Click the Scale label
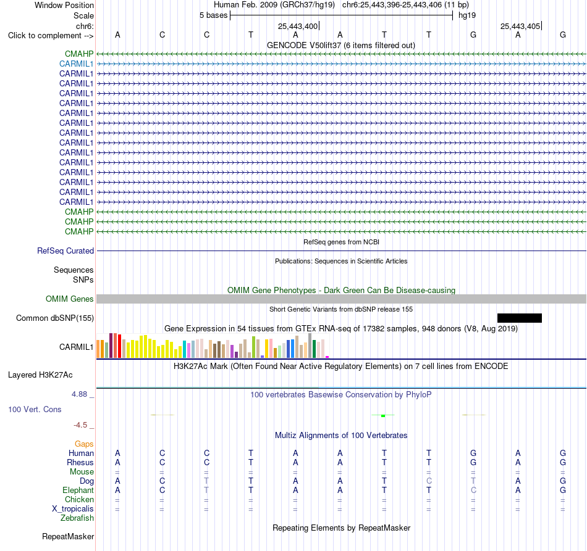The image size is (587, 551). pyautogui.click(x=83, y=15)
